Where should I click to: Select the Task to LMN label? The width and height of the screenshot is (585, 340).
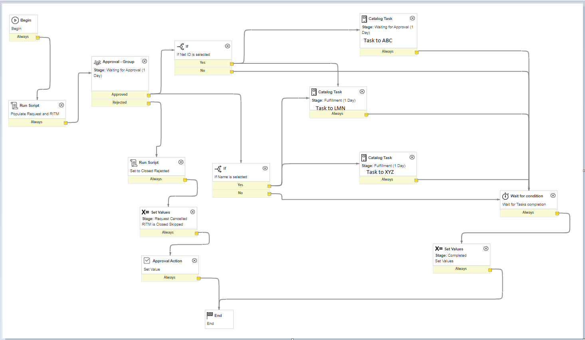[x=331, y=108]
